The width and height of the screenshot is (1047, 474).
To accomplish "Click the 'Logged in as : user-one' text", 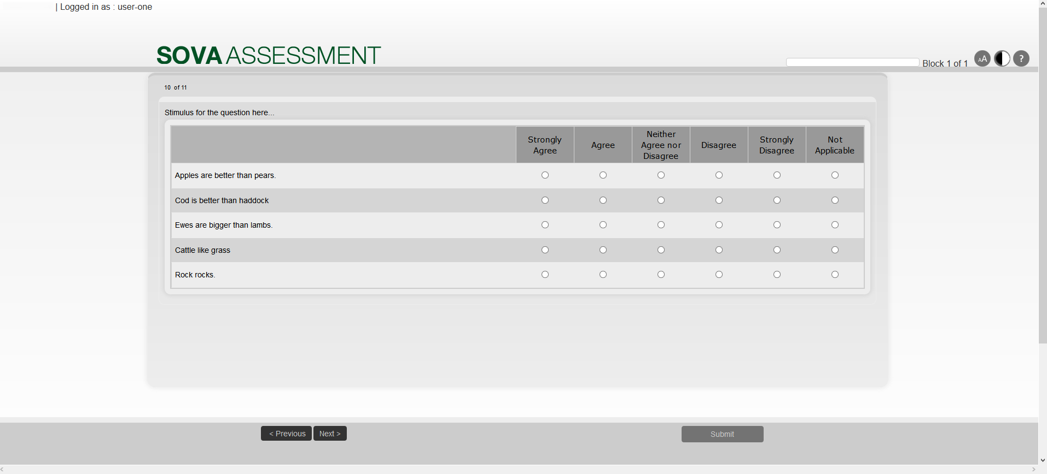I will tap(106, 7).
